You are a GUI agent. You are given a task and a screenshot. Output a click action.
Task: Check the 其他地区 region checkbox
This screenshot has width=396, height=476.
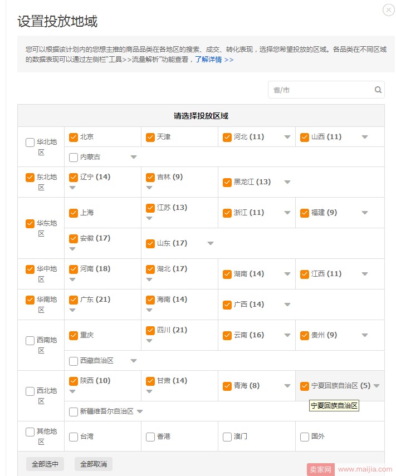tap(30, 432)
